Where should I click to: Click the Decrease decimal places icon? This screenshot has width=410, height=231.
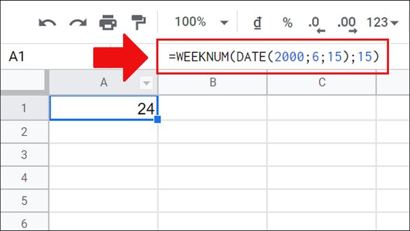317,25
